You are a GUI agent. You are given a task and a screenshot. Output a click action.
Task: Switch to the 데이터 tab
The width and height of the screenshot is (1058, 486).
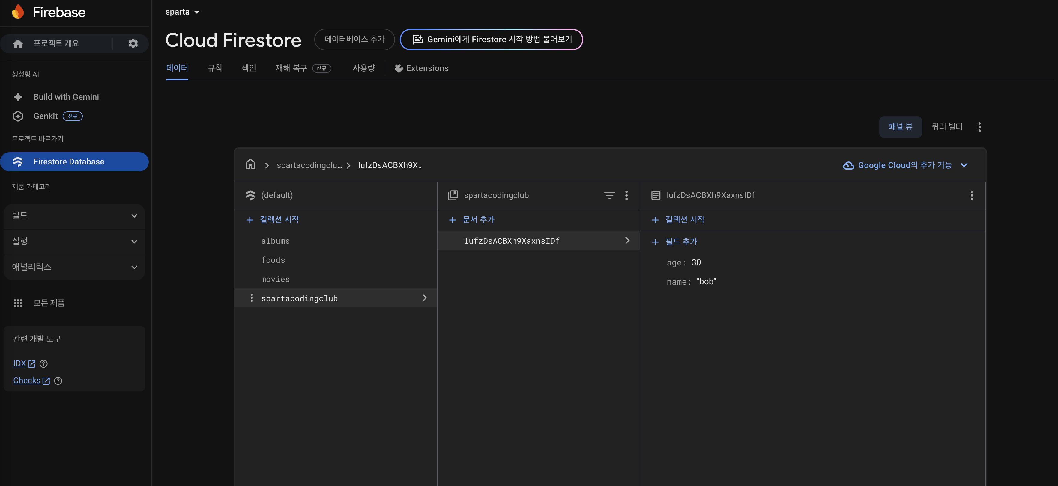click(177, 68)
